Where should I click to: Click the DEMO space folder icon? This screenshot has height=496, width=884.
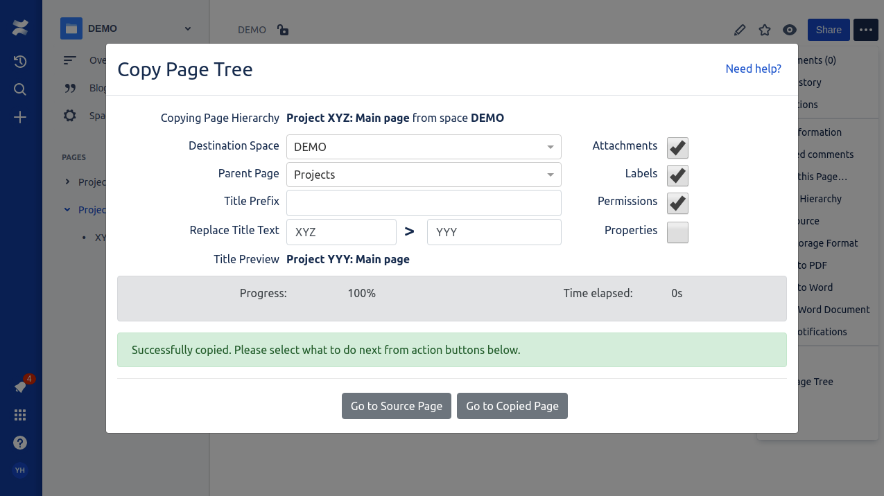[x=71, y=28]
